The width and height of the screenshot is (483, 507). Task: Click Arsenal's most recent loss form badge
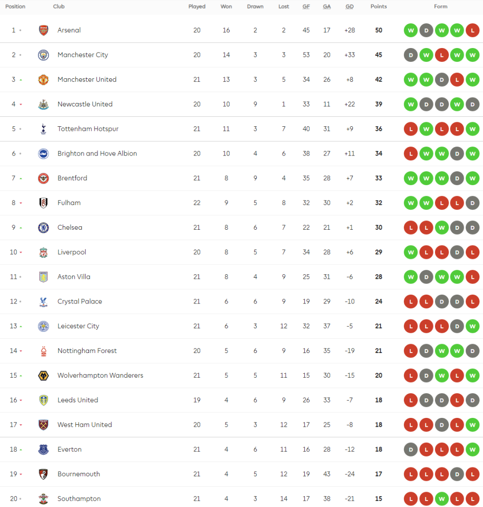coord(473,30)
